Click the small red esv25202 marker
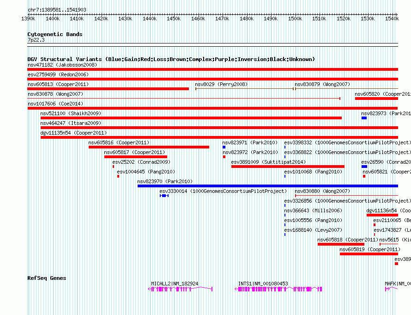Viewport: 411px width, 315px height. 113,167
